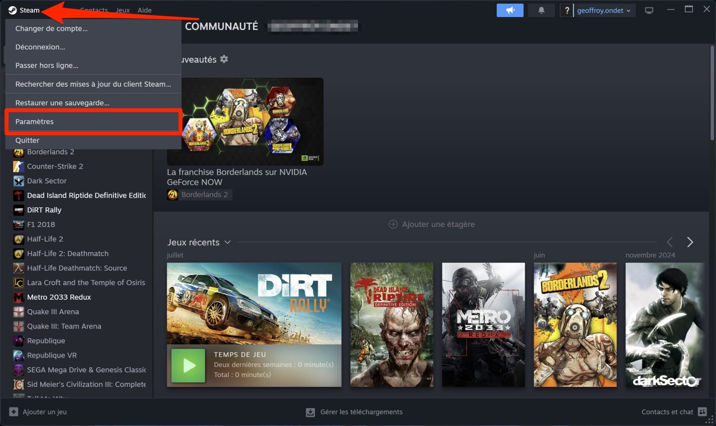
Task: Click the main page vertical scrollbar
Action: point(712,93)
